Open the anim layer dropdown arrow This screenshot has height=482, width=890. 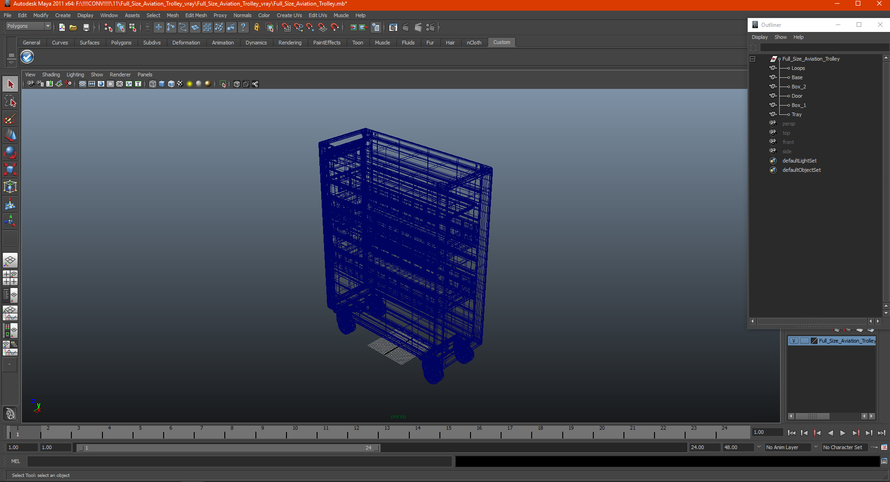(x=759, y=447)
